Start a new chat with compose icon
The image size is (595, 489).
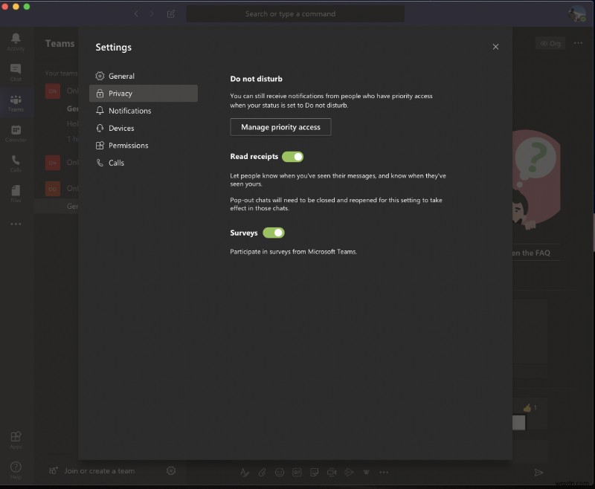(171, 14)
